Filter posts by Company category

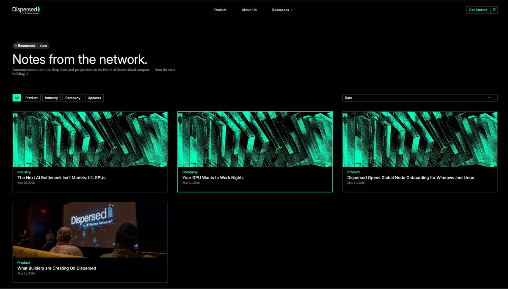coord(73,98)
